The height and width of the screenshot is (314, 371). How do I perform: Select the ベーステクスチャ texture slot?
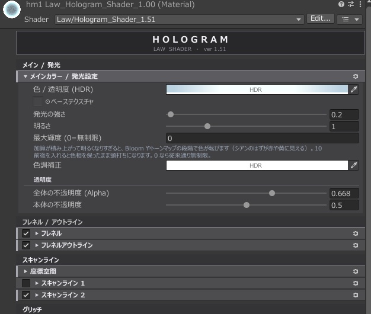point(38,102)
